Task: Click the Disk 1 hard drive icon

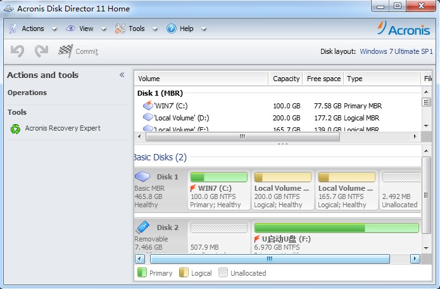Action: coord(142,176)
